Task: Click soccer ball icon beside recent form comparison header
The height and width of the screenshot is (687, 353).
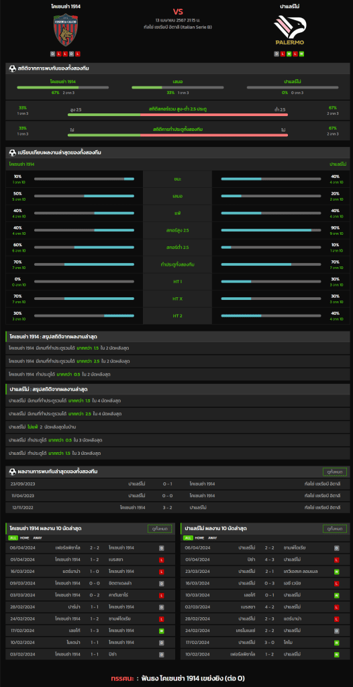Action: [12, 152]
